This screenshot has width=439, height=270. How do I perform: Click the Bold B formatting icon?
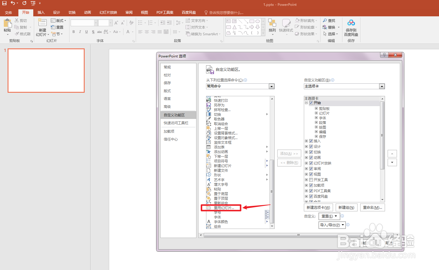coord(74,32)
